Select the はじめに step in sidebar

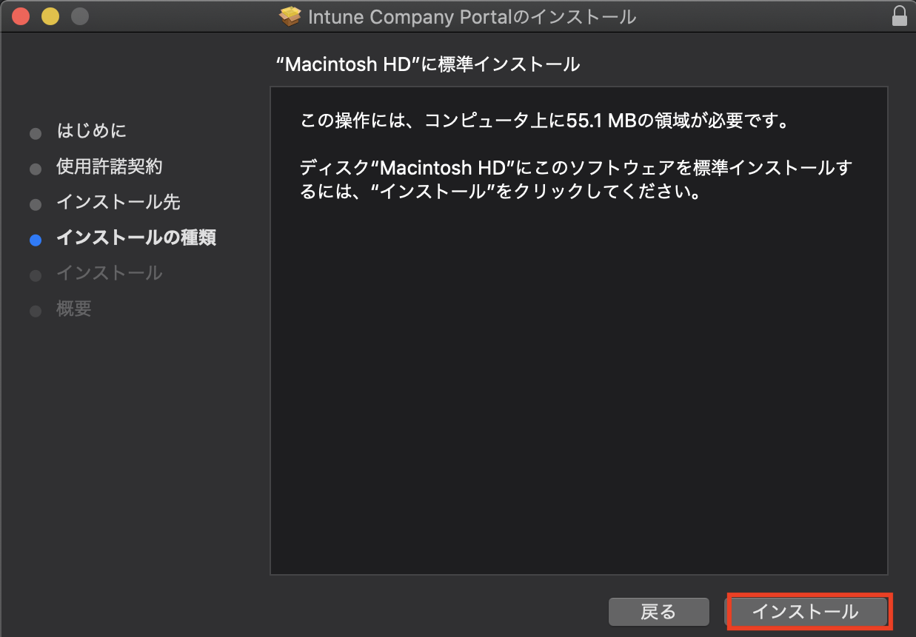tap(92, 131)
